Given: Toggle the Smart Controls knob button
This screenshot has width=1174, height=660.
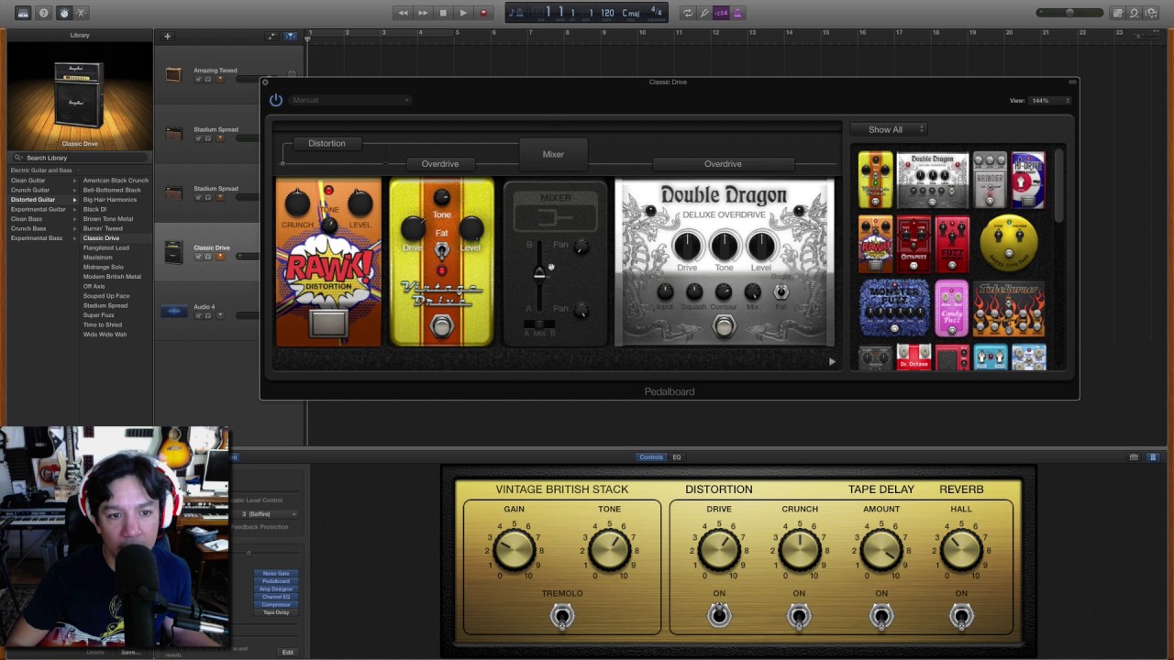Looking at the screenshot, I should pos(63,13).
